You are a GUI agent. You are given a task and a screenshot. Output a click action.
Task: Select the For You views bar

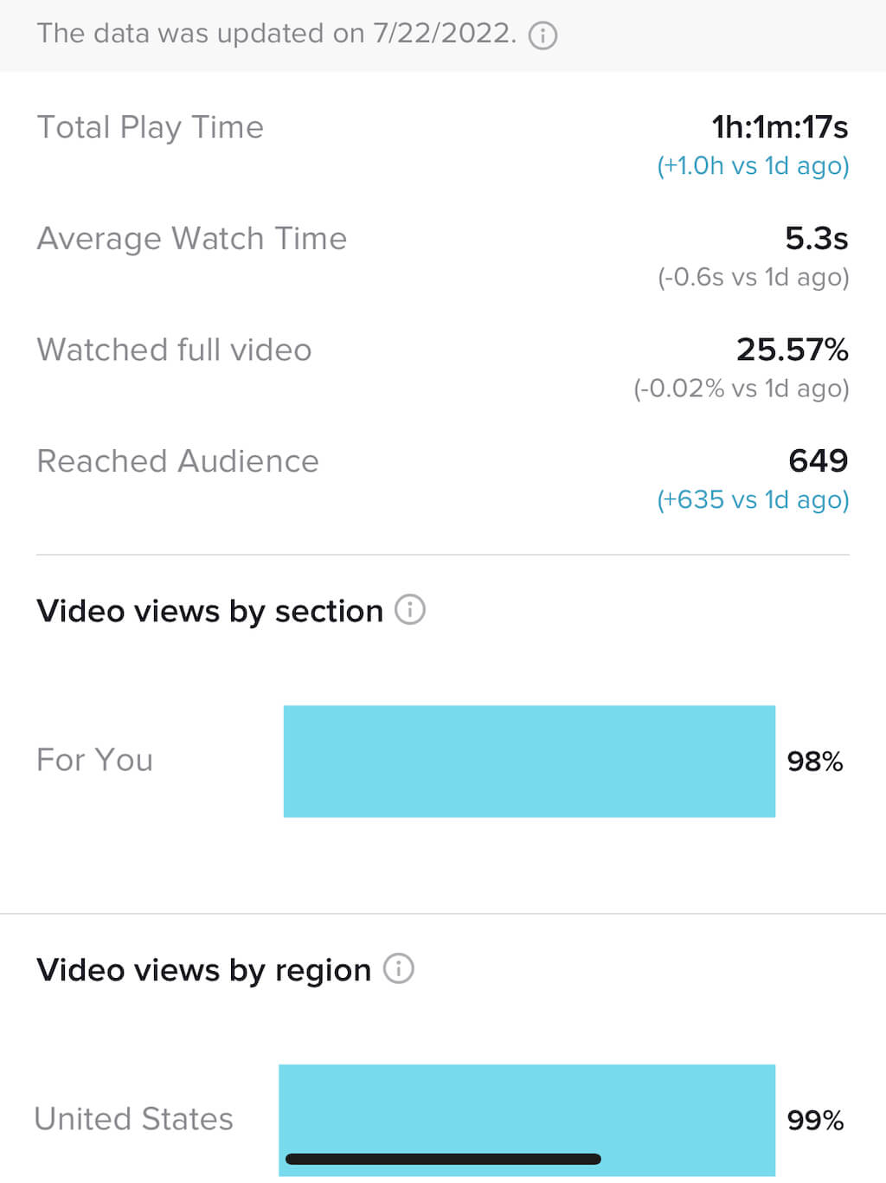[530, 762]
